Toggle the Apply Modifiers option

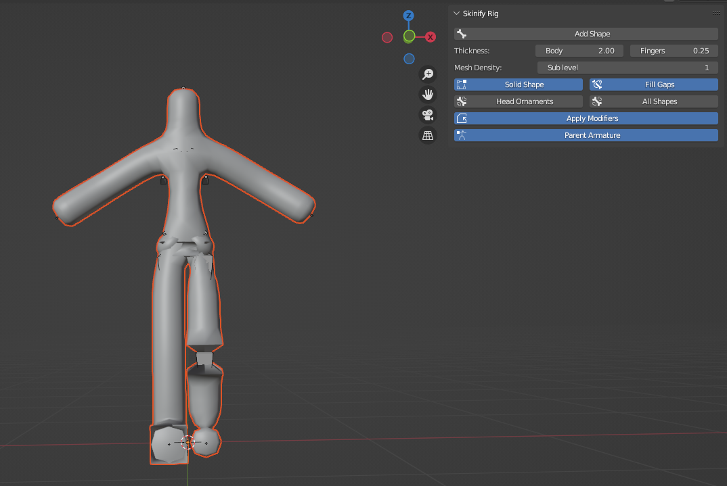pyautogui.click(x=586, y=118)
